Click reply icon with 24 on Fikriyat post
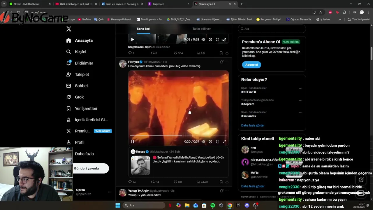 (132, 182)
